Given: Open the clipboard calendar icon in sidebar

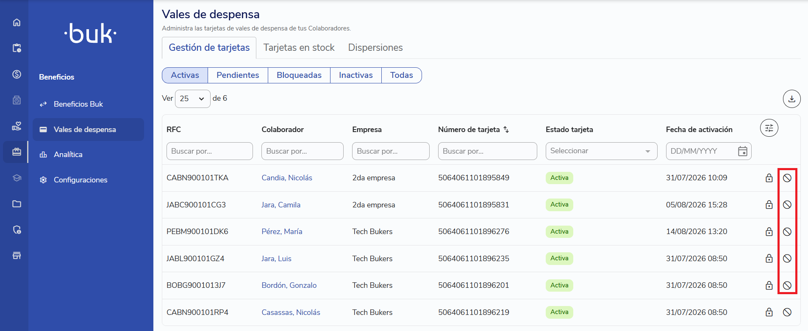Looking at the screenshot, I should pos(17,48).
